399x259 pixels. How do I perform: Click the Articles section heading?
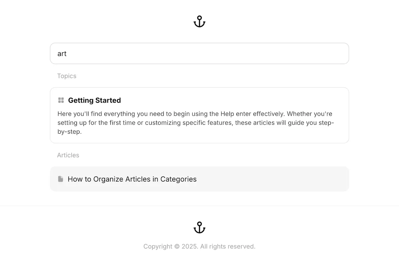click(68, 155)
